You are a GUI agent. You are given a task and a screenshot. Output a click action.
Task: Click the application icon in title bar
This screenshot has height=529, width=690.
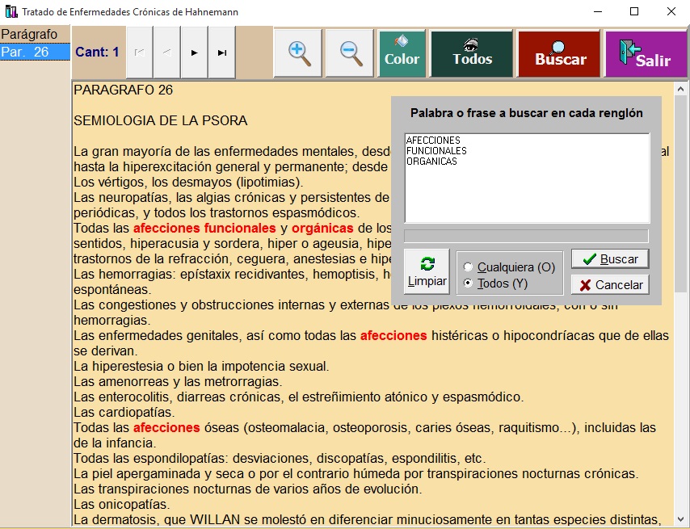(x=11, y=11)
